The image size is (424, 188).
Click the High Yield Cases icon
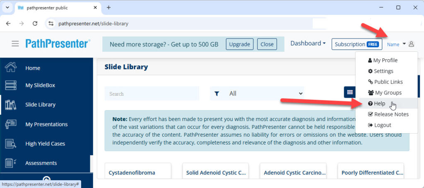coord(10,144)
